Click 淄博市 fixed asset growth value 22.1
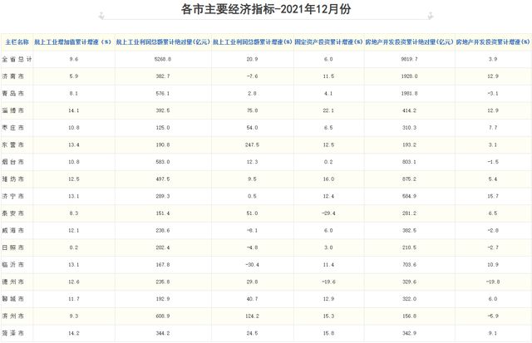 pos(328,110)
